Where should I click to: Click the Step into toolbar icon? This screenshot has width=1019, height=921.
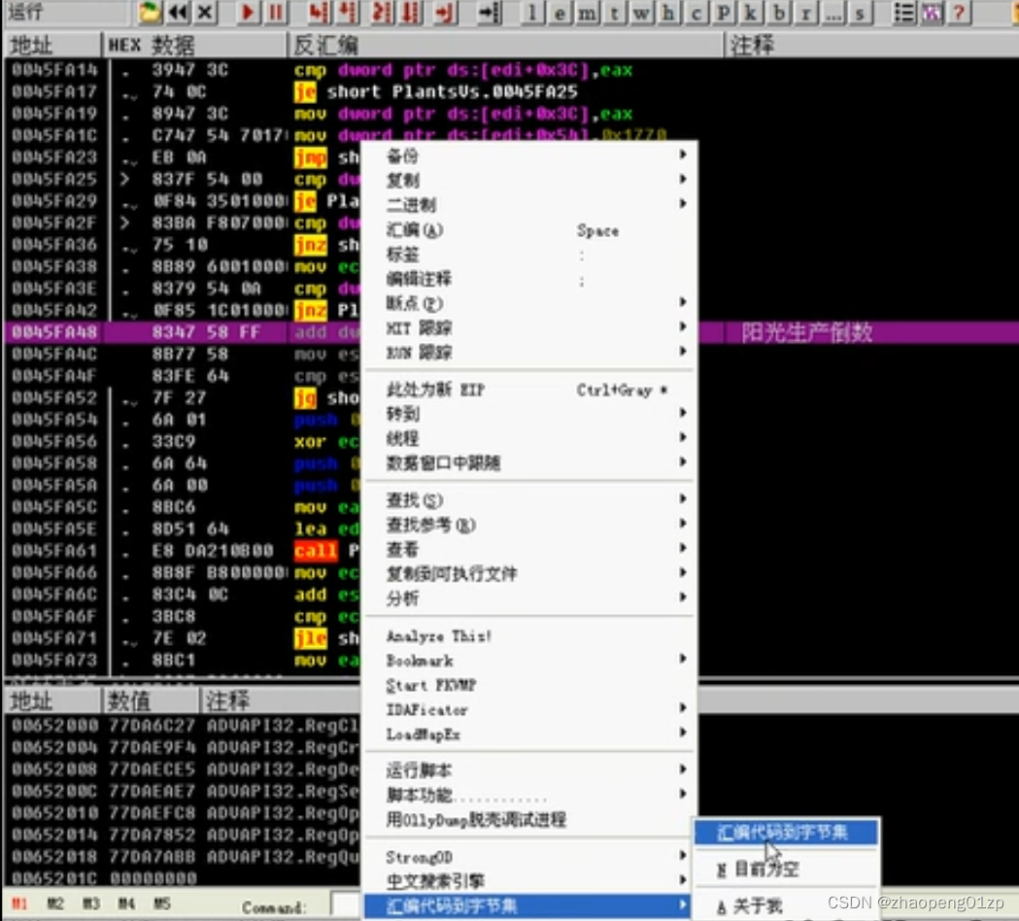point(319,13)
